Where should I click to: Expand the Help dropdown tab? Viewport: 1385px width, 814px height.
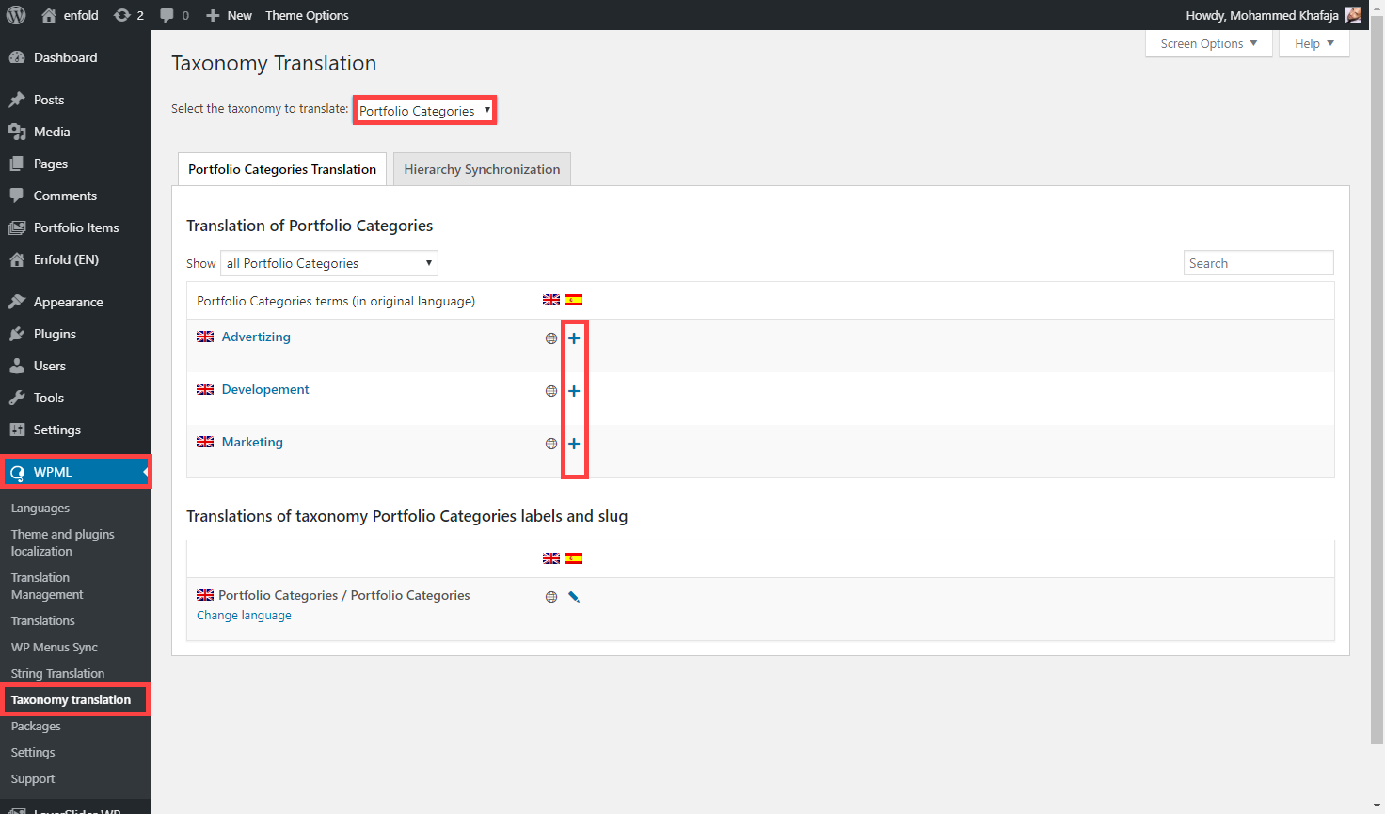(x=1314, y=43)
